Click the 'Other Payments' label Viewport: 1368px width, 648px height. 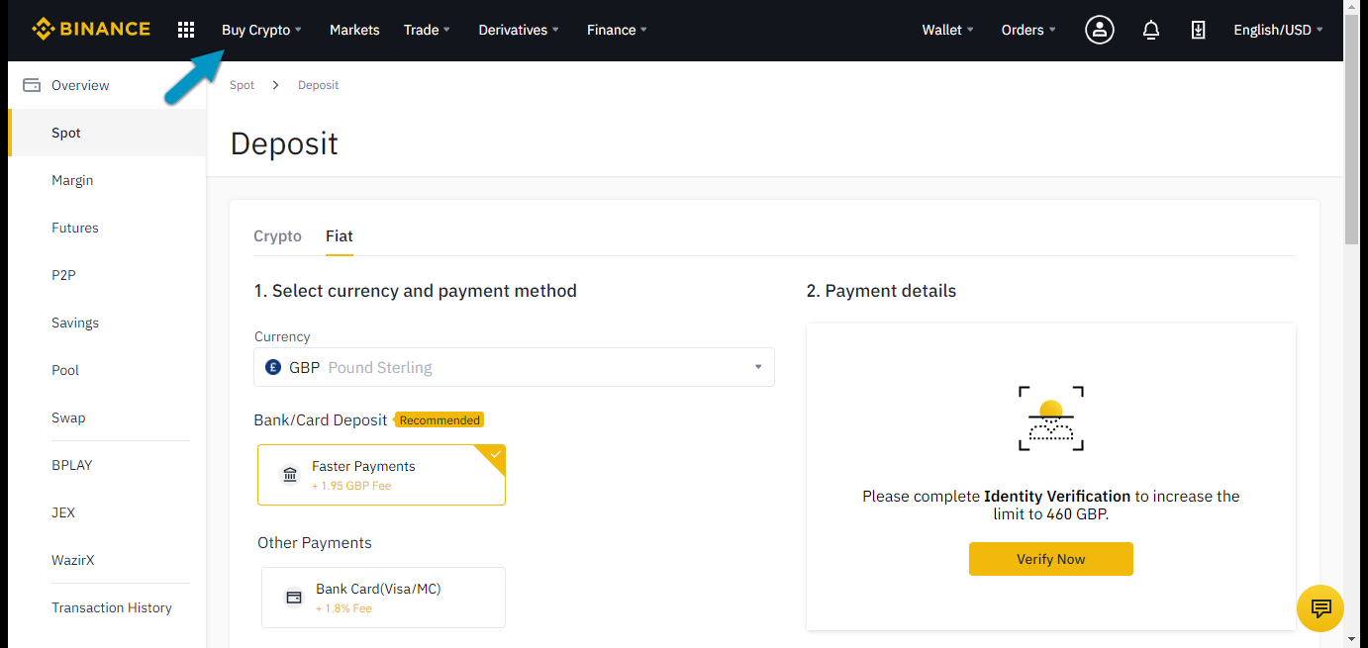[315, 543]
